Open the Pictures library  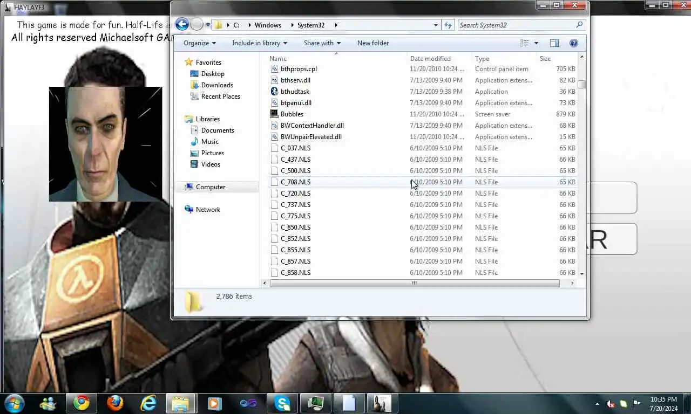(x=213, y=153)
